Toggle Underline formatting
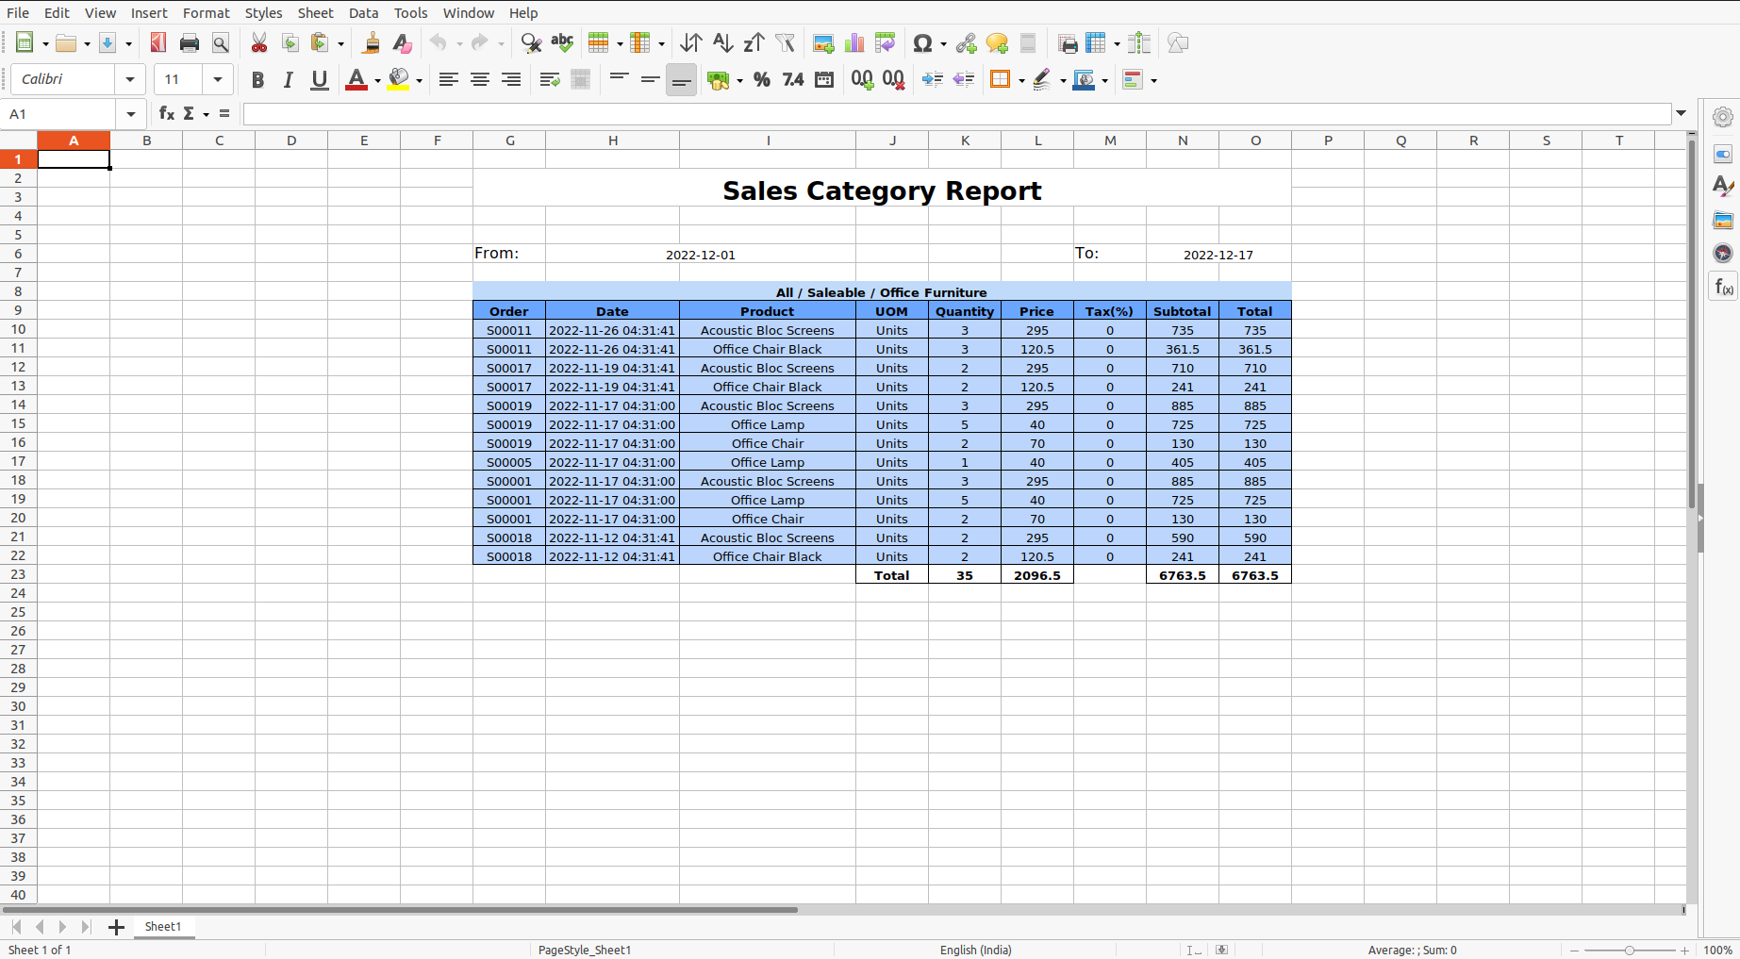The height and width of the screenshot is (959, 1740). 320,80
